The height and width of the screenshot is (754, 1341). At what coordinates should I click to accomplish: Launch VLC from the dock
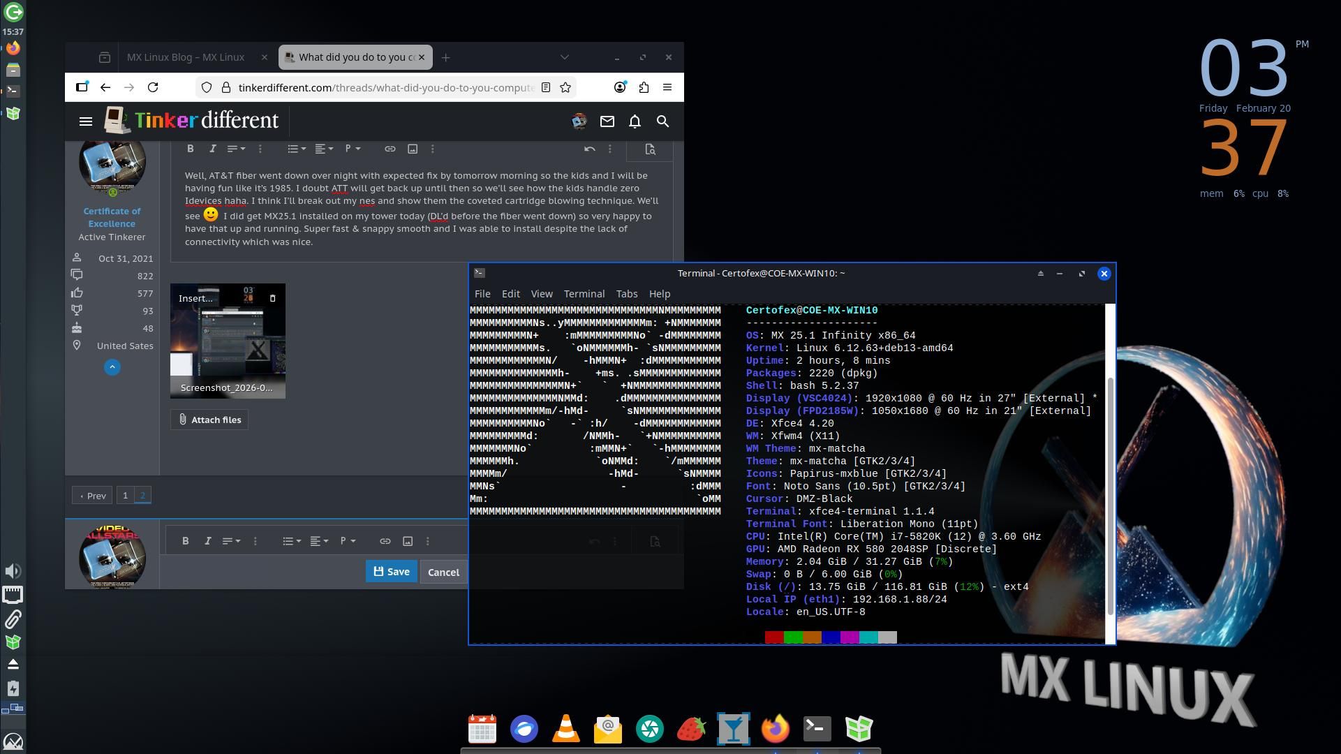pos(565,729)
